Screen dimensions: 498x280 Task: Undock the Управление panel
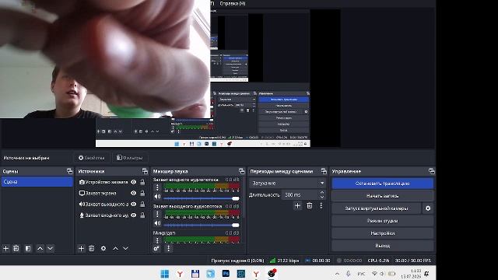[431, 171]
